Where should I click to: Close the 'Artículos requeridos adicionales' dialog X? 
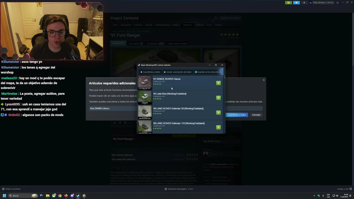tap(264, 80)
